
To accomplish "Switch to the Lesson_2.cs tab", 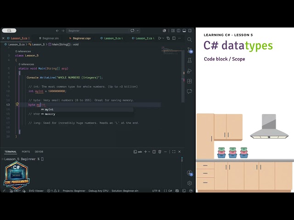I will click(143, 38).
